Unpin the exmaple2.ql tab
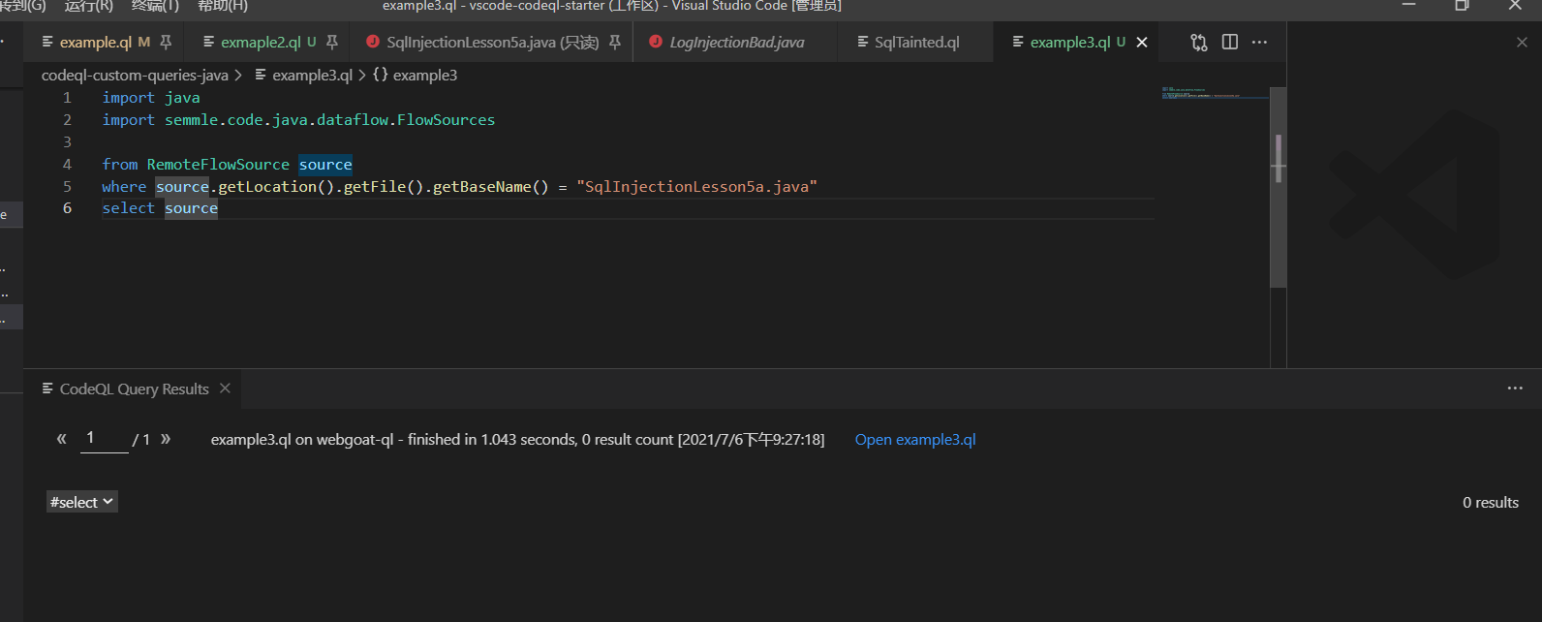This screenshot has width=1542, height=622. click(332, 43)
